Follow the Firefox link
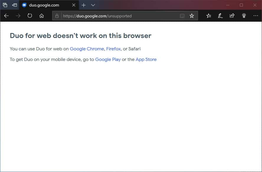The width and height of the screenshot is (262, 172). pos(114,49)
